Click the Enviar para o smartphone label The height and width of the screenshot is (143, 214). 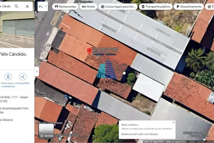pos(8,85)
